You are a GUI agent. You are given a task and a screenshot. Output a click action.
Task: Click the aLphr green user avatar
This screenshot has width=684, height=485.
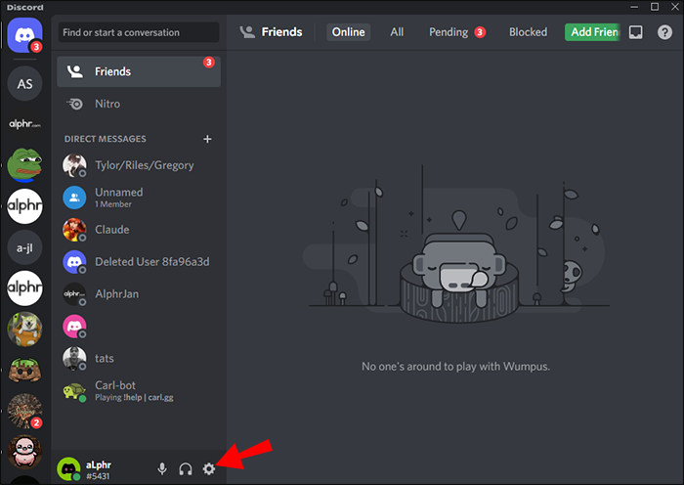(68, 469)
